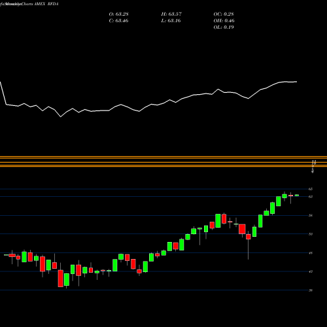
Task: Click the AMEX exchange label in the title
Action: (39, 4)
